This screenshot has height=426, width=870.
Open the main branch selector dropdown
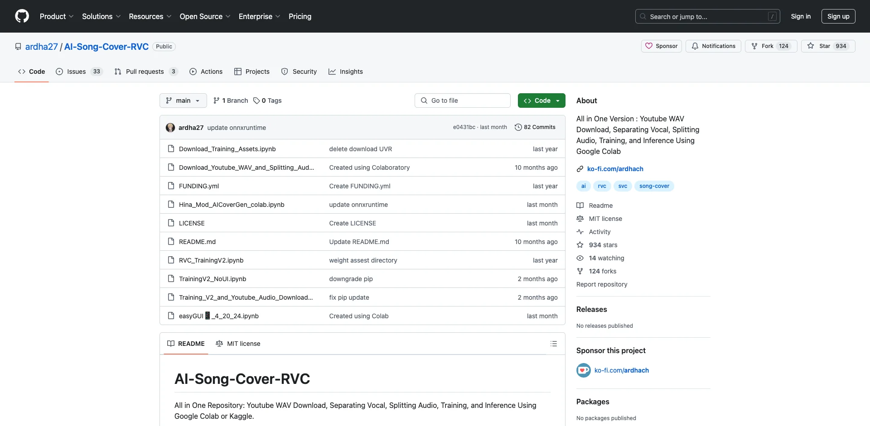183,101
